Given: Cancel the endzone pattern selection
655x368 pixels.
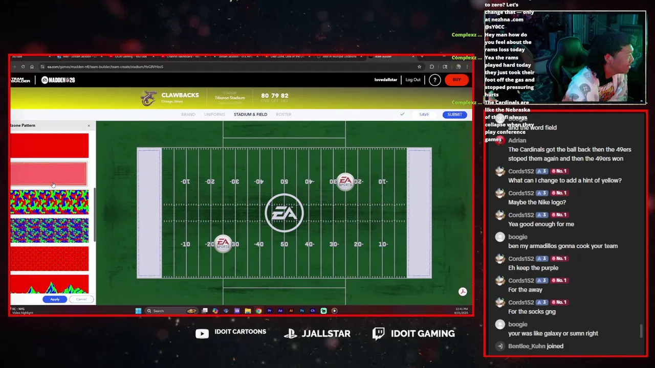Looking at the screenshot, I should [x=81, y=299].
